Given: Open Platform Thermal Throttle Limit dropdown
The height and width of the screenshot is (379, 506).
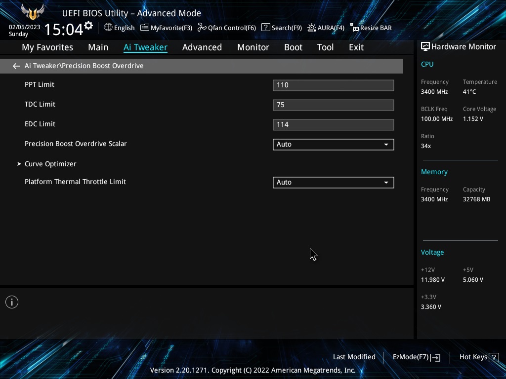Looking at the screenshot, I should pyautogui.click(x=334, y=183).
